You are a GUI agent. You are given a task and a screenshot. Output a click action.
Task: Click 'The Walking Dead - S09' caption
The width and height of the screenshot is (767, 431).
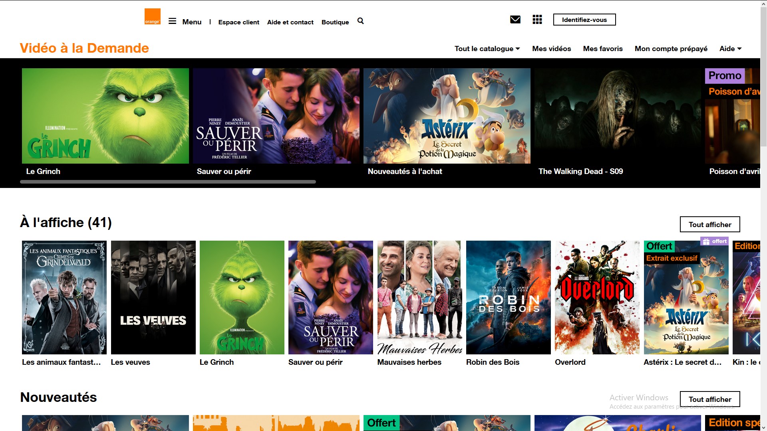[580, 171]
